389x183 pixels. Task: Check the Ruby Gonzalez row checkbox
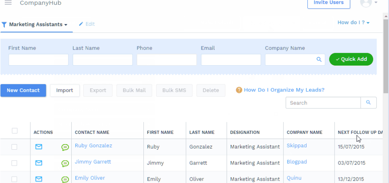(15, 147)
